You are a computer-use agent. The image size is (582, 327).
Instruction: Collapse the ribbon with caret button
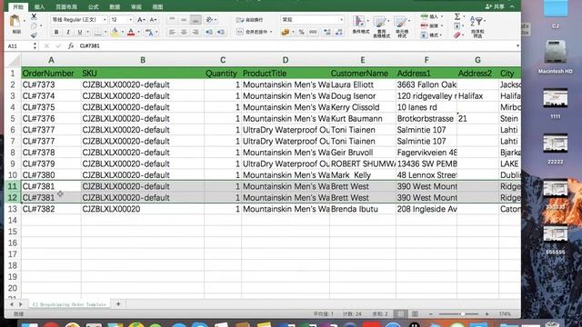(512, 6)
